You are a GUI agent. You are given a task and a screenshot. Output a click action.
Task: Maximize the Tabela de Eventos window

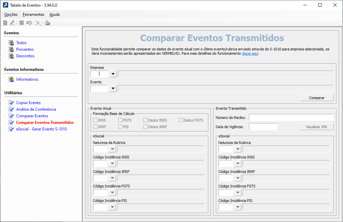click(x=320, y=5)
